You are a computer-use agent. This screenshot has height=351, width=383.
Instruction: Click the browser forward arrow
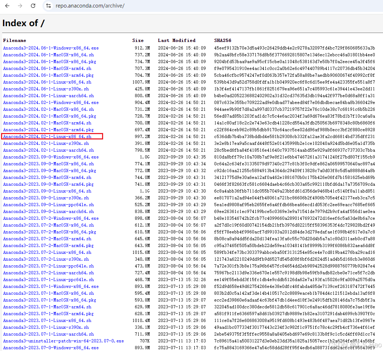(20, 6)
